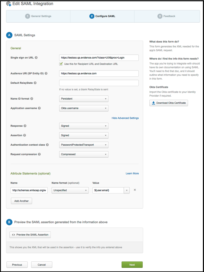Switch to the Feedback step tab
Viewport: 204px width, 272px height.
[x=167, y=16]
